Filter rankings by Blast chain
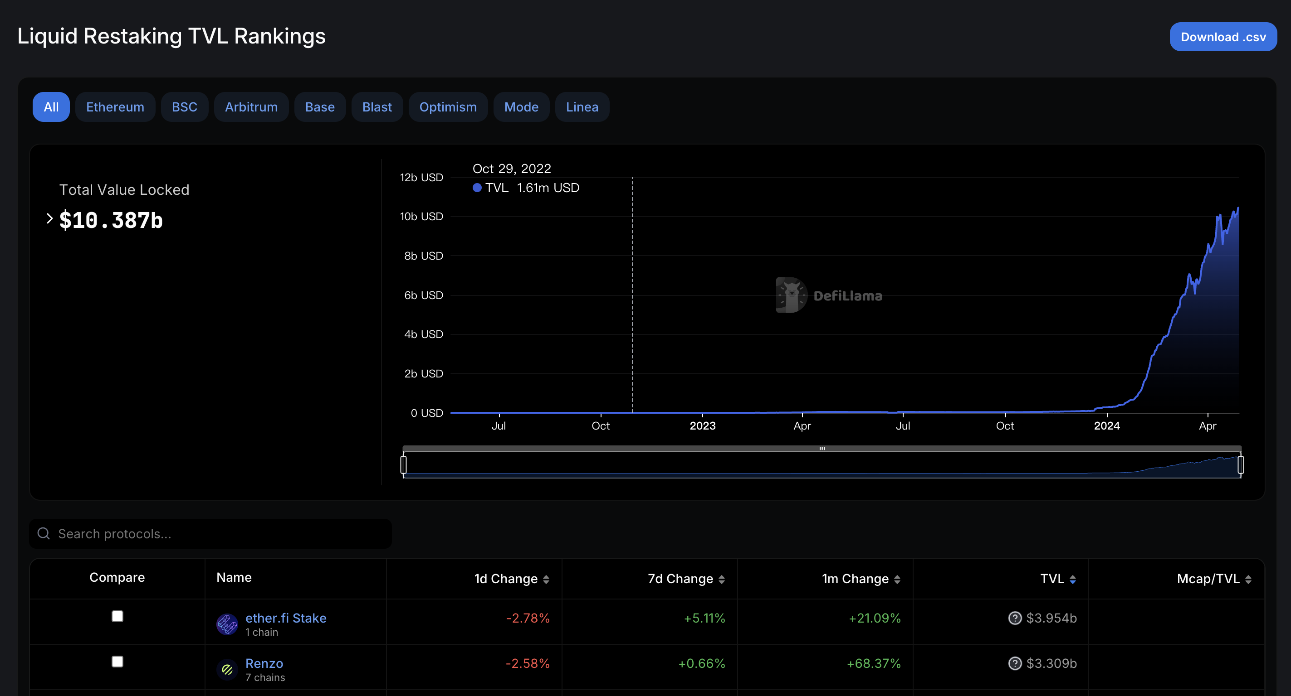This screenshot has height=696, width=1291. (x=377, y=107)
